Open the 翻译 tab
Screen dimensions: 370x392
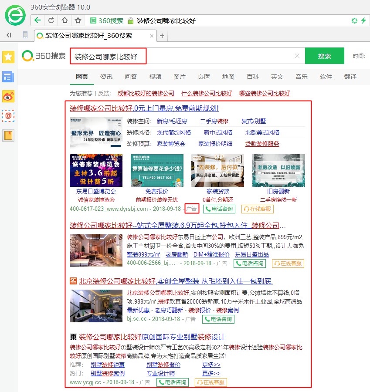coord(350,77)
